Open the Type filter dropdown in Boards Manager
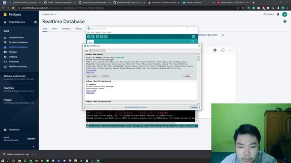 point(97,51)
